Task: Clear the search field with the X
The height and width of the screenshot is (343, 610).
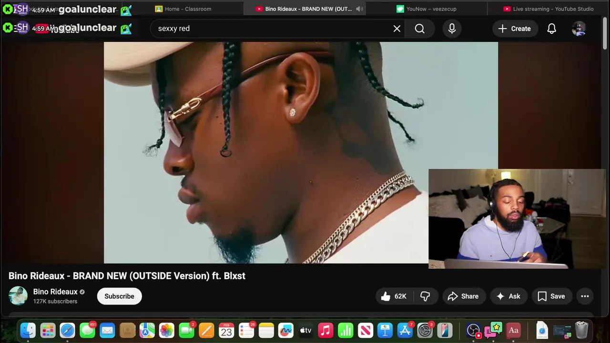Action: click(396, 29)
